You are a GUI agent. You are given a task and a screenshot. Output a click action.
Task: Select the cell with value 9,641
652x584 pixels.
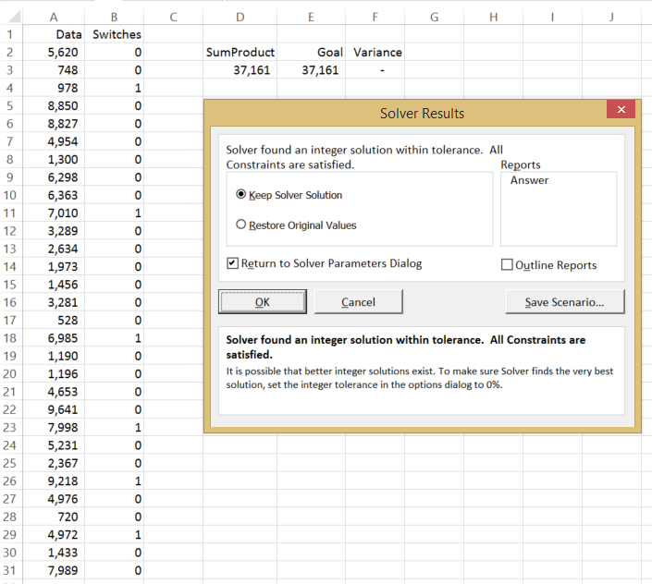(x=53, y=409)
